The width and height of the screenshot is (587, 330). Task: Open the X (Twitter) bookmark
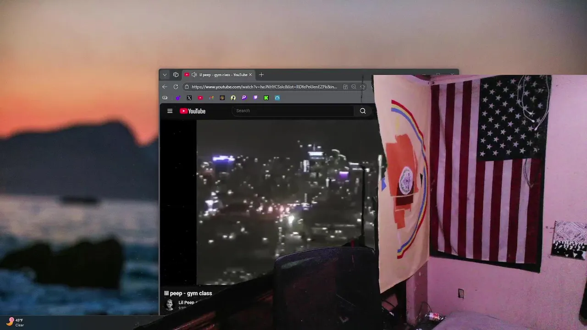click(189, 98)
